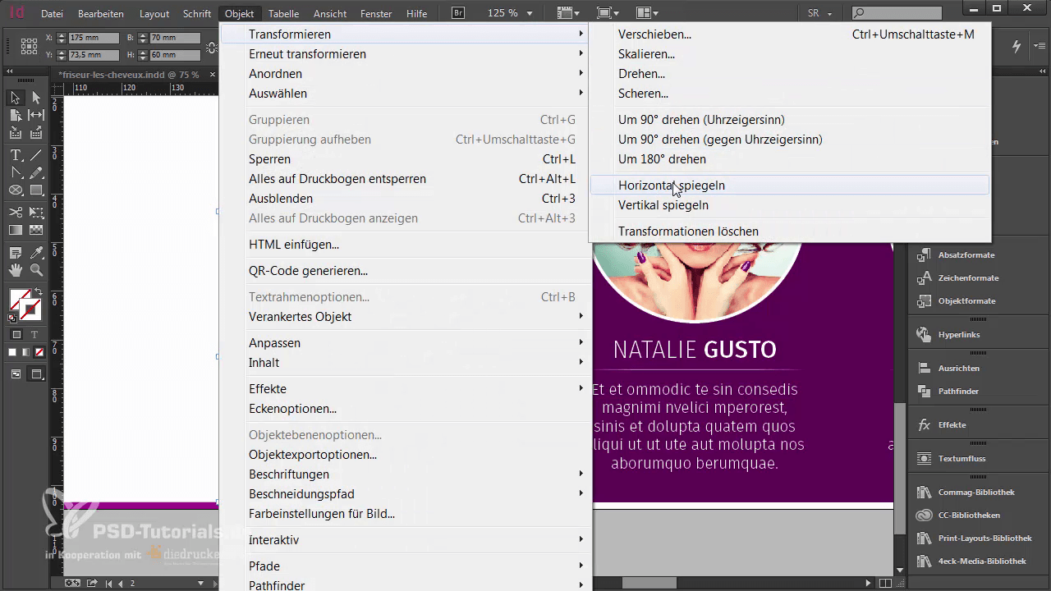This screenshot has height=591, width=1051.
Task: Choose the Zoom magnifier tool
Action: coord(36,269)
